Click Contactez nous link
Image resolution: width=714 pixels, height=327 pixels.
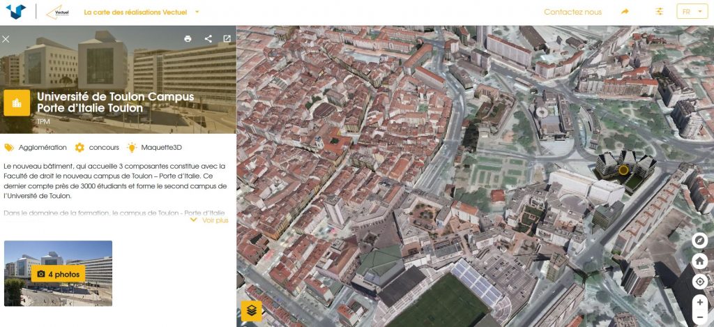pyautogui.click(x=573, y=13)
